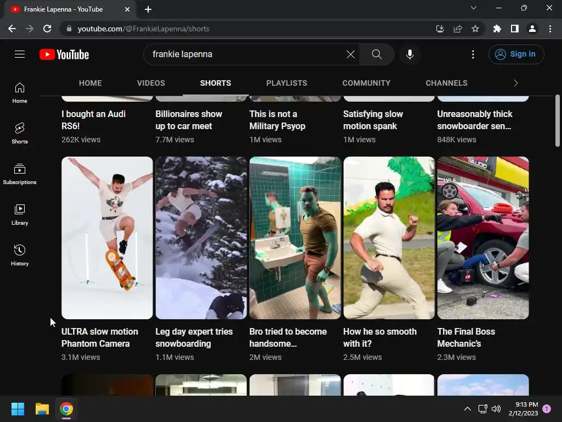
Task: Clear the search box text
Action: [x=350, y=54]
